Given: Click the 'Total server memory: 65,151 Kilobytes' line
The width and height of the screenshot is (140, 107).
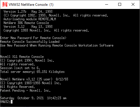Looking at the screenshot, I should 32,72.
